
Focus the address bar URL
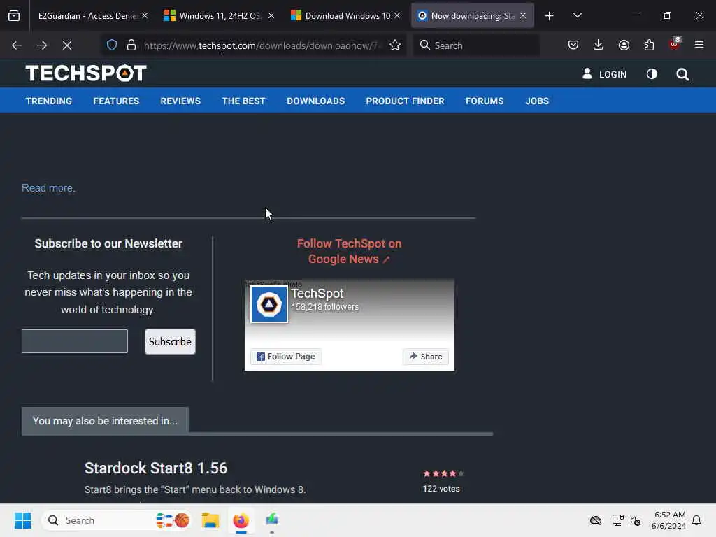[261, 45]
